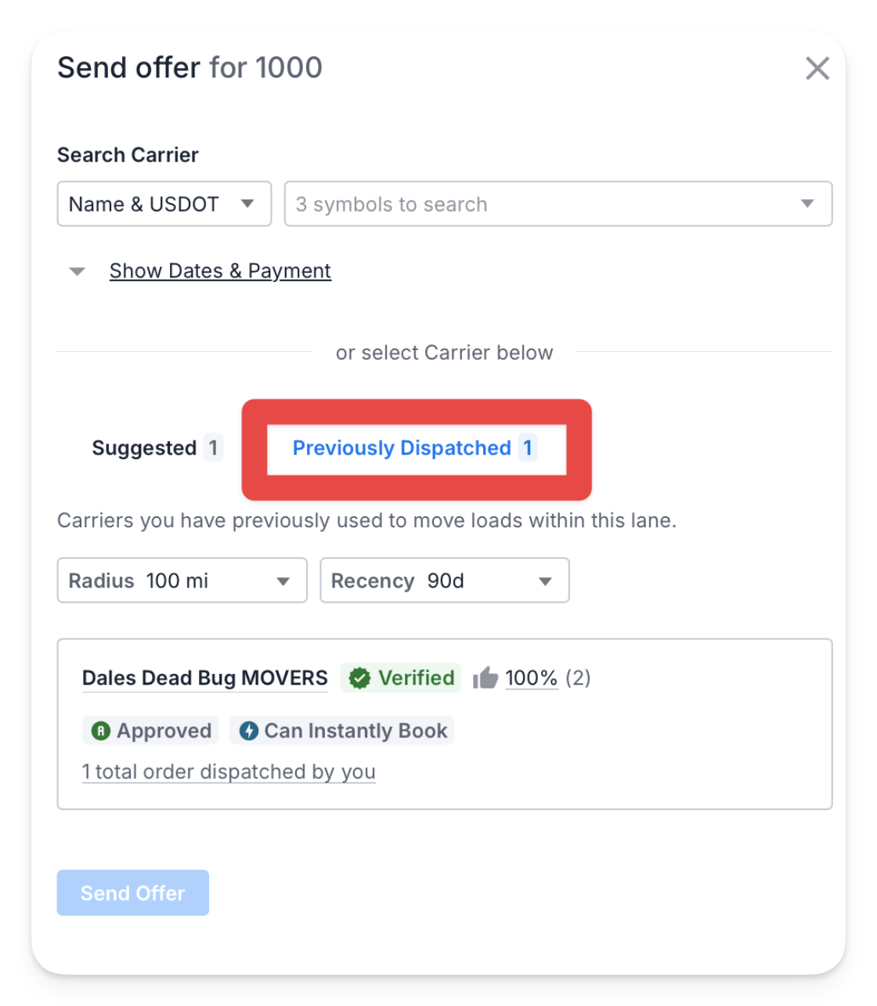Open the 1 total order dispatched link
877x1006 pixels.
(229, 772)
